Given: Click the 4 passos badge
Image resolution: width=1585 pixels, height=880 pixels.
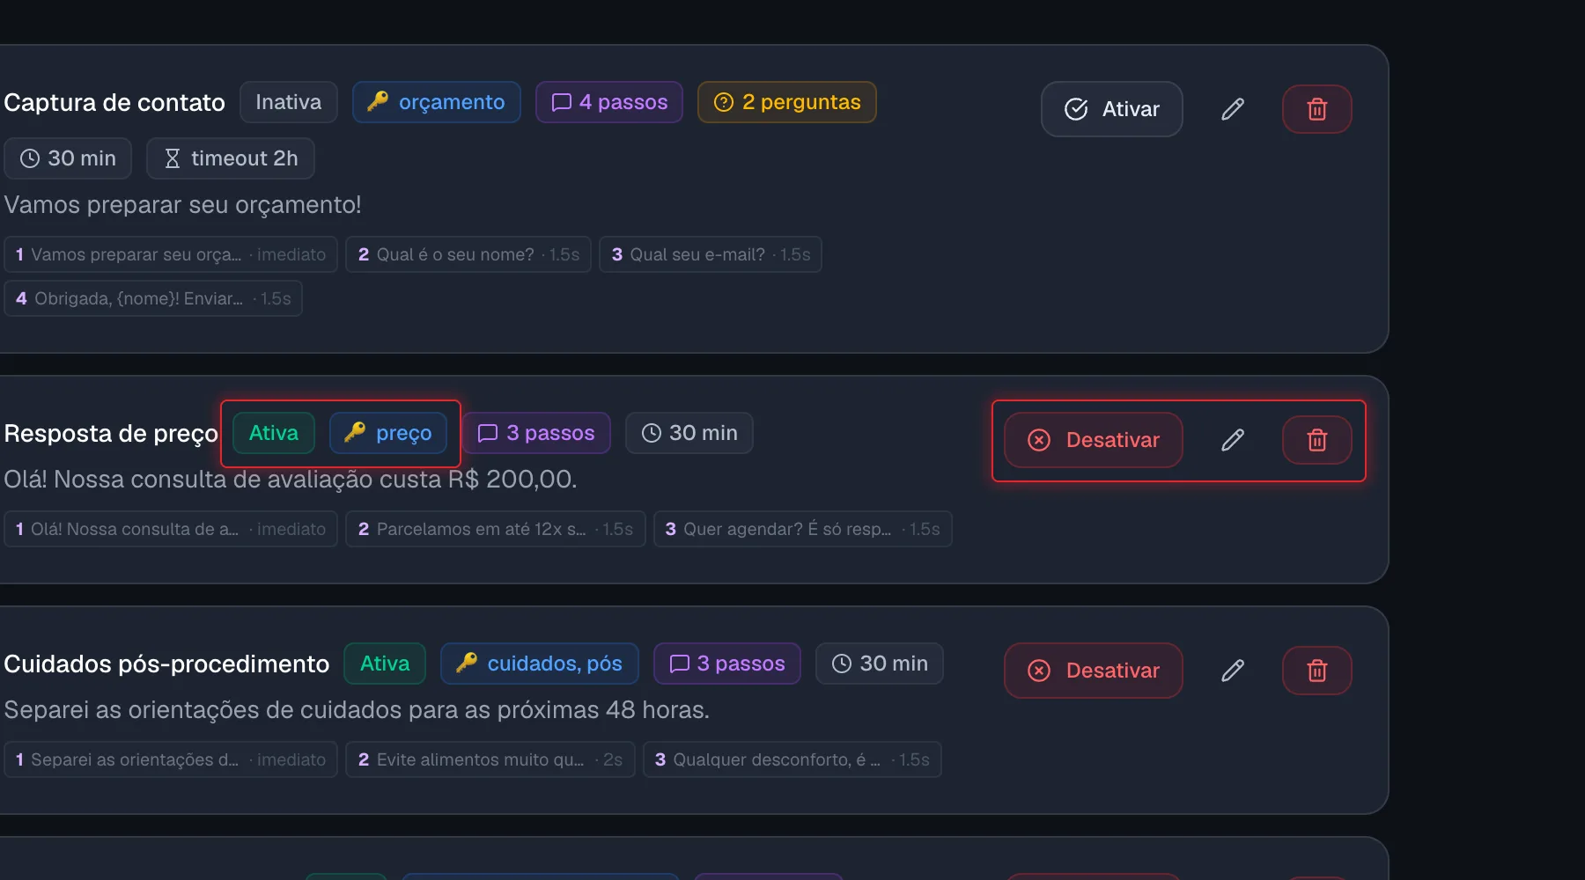Looking at the screenshot, I should 609,102.
